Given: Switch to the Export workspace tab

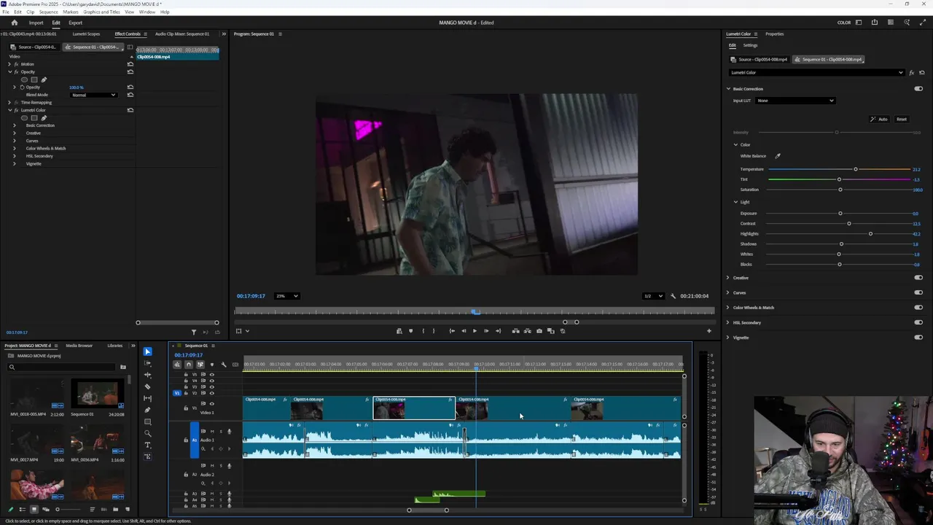Looking at the screenshot, I should [x=76, y=23].
